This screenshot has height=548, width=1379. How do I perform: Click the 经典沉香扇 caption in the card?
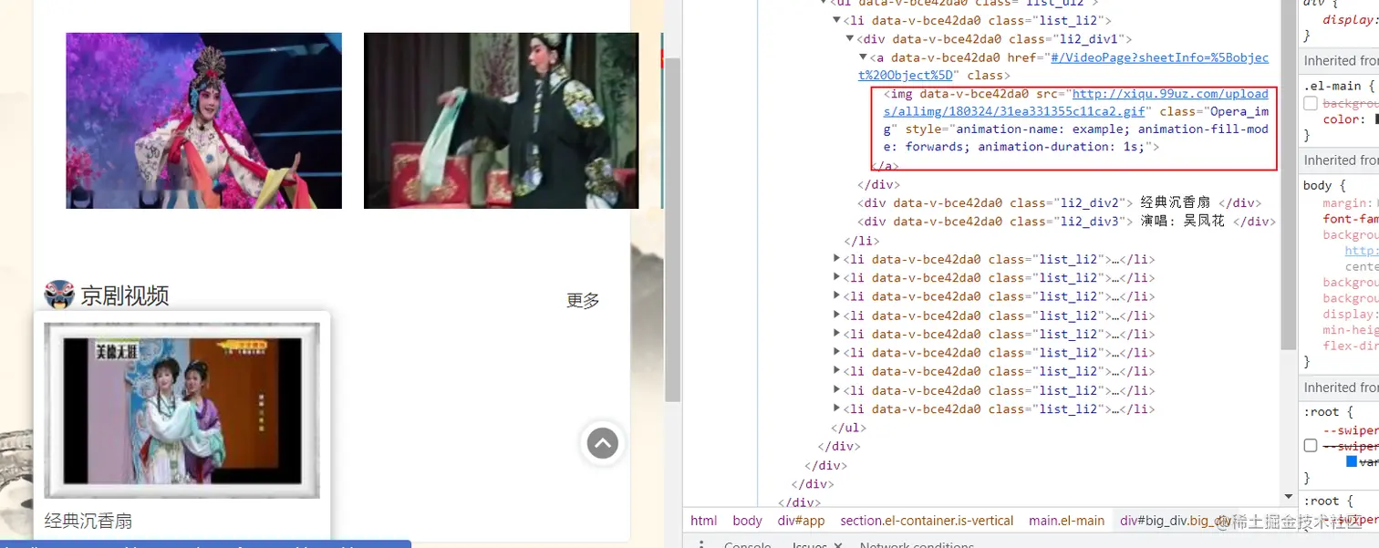pyautogui.click(x=88, y=521)
